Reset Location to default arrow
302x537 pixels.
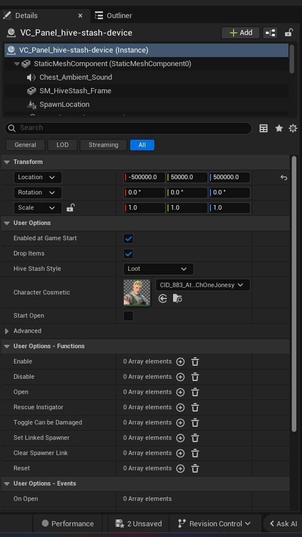click(284, 177)
